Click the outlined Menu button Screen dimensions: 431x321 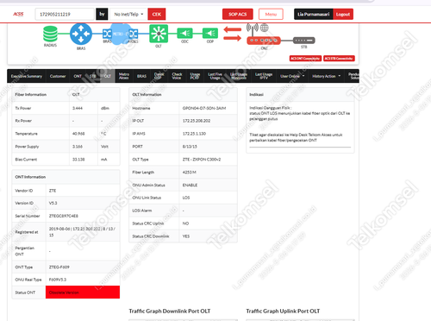click(271, 14)
